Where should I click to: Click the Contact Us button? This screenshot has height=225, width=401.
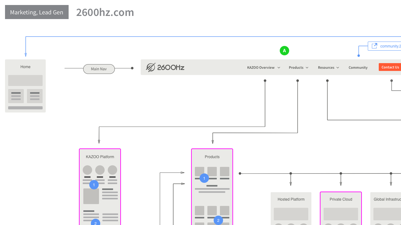coord(390,67)
